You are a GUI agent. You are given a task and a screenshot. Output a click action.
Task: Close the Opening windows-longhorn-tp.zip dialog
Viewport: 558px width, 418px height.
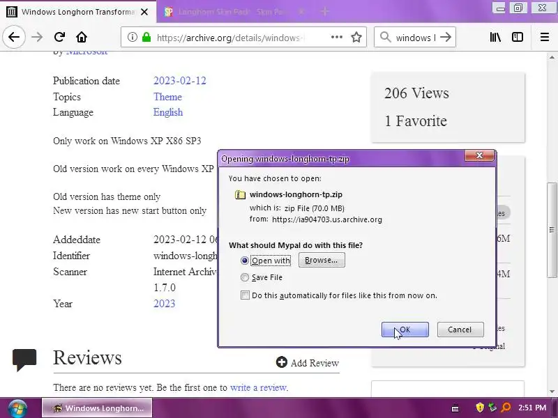[479, 155]
